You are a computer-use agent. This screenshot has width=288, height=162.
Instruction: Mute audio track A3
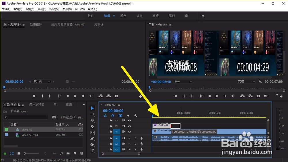pos(130,150)
